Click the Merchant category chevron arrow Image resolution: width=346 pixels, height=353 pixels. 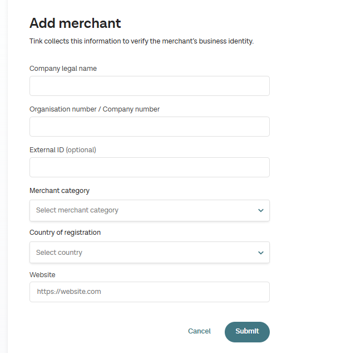click(x=261, y=210)
